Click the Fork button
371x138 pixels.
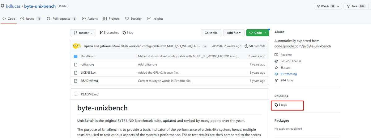tap(356, 6)
